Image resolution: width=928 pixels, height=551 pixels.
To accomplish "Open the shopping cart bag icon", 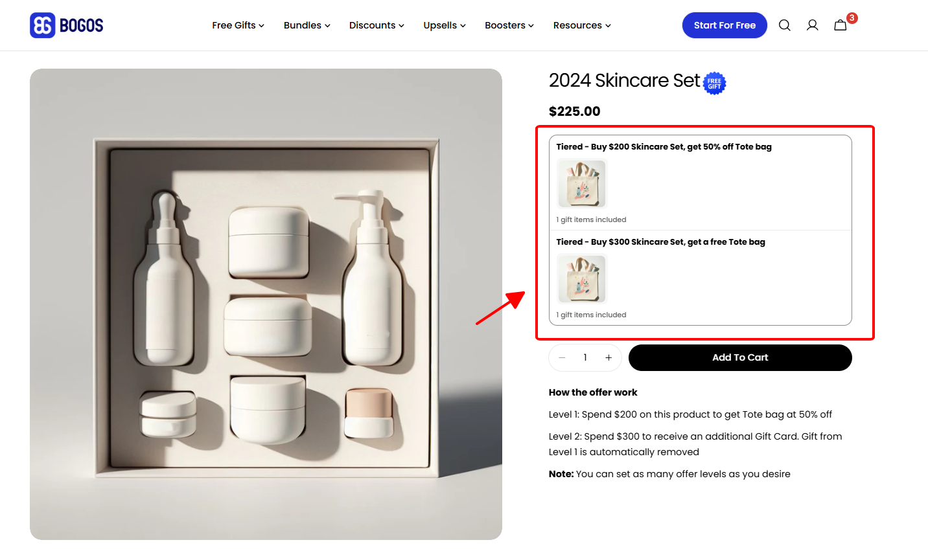I will click(840, 25).
